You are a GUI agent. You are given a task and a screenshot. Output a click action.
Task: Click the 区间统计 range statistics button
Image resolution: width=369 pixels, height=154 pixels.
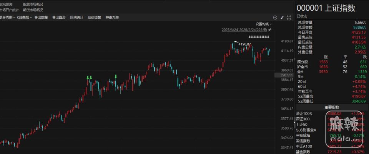tap(76, 18)
